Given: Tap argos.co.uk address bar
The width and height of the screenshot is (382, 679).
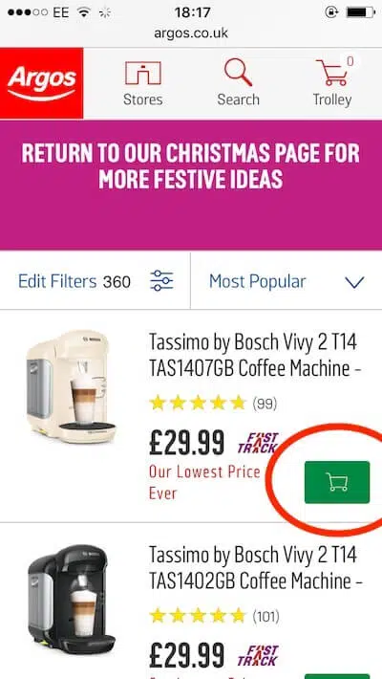Looking at the screenshot, I should pos(191,33).
